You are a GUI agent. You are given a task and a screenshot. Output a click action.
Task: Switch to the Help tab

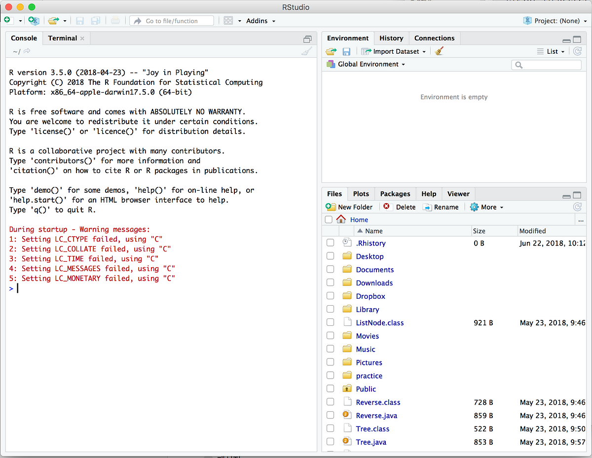[x=429, y=194]
